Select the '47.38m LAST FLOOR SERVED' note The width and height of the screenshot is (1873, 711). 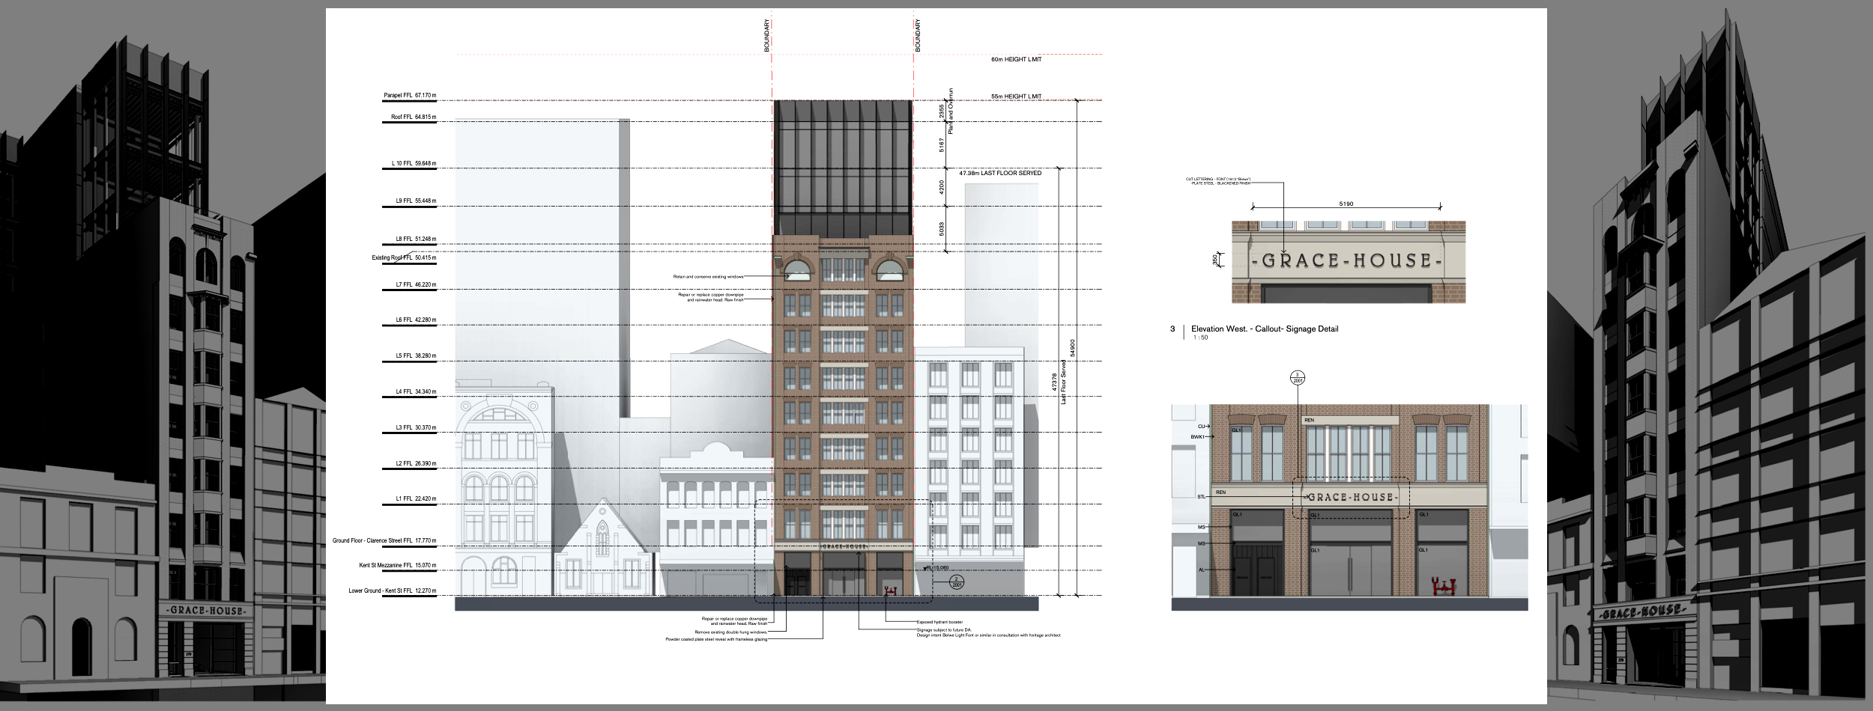[1000, 173]
